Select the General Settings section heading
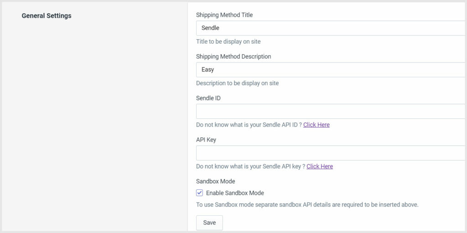The width and height of the screenshot is (467, 233). point(47,16)
